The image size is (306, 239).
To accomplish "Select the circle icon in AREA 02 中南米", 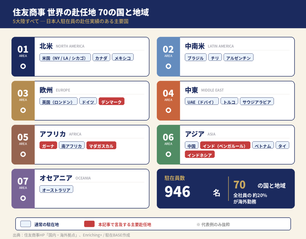I will click(x=169, y=67).
